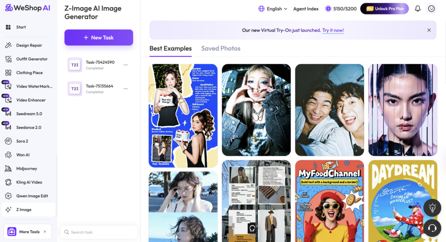446x242 pixels.
Task: Follow the Try it now link
Action: [x=333, y=30]
